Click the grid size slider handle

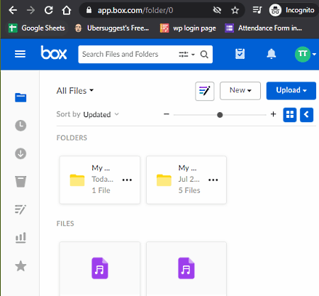point(220,115)
